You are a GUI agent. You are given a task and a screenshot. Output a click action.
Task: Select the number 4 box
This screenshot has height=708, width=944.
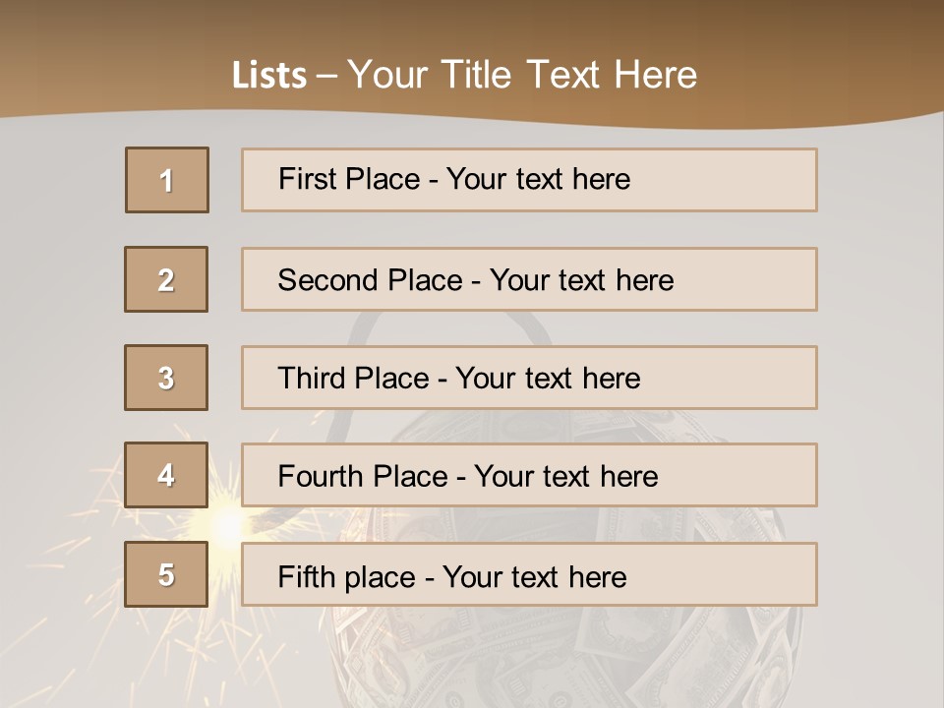tap(166, 475)
